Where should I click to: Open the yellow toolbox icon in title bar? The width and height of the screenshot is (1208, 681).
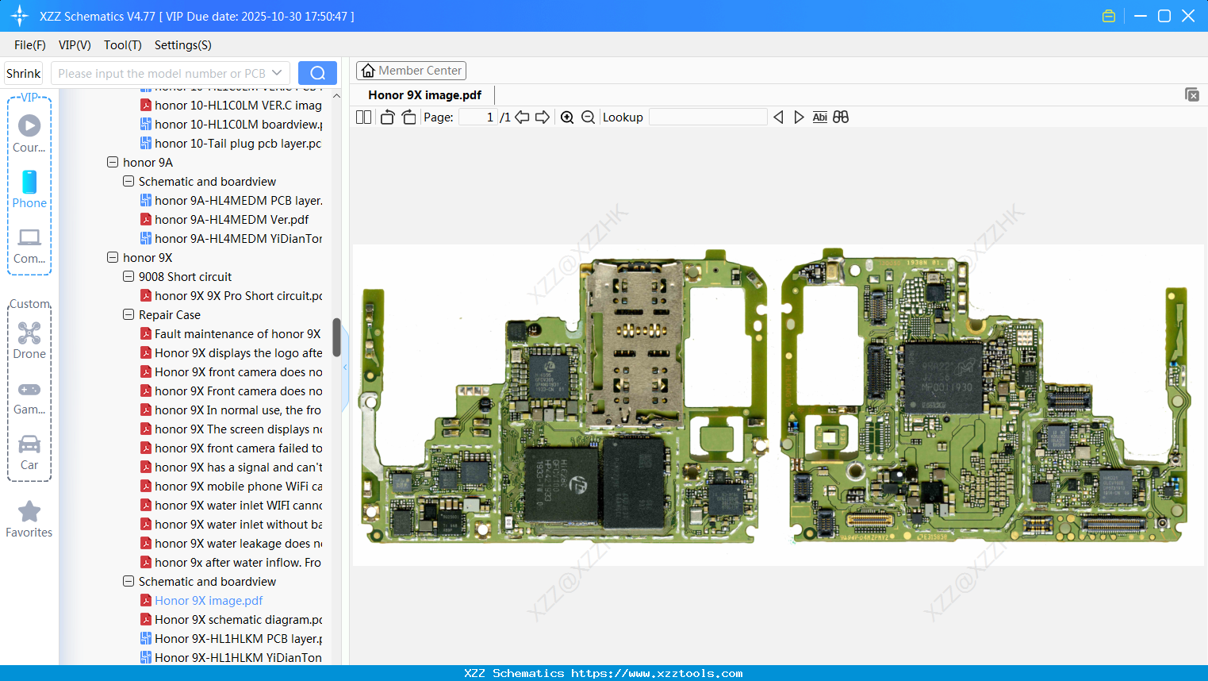[1109, 16]
